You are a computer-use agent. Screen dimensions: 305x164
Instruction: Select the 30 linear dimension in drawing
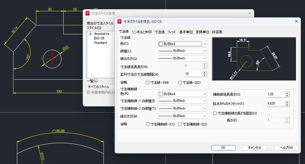tap(50, 9)
